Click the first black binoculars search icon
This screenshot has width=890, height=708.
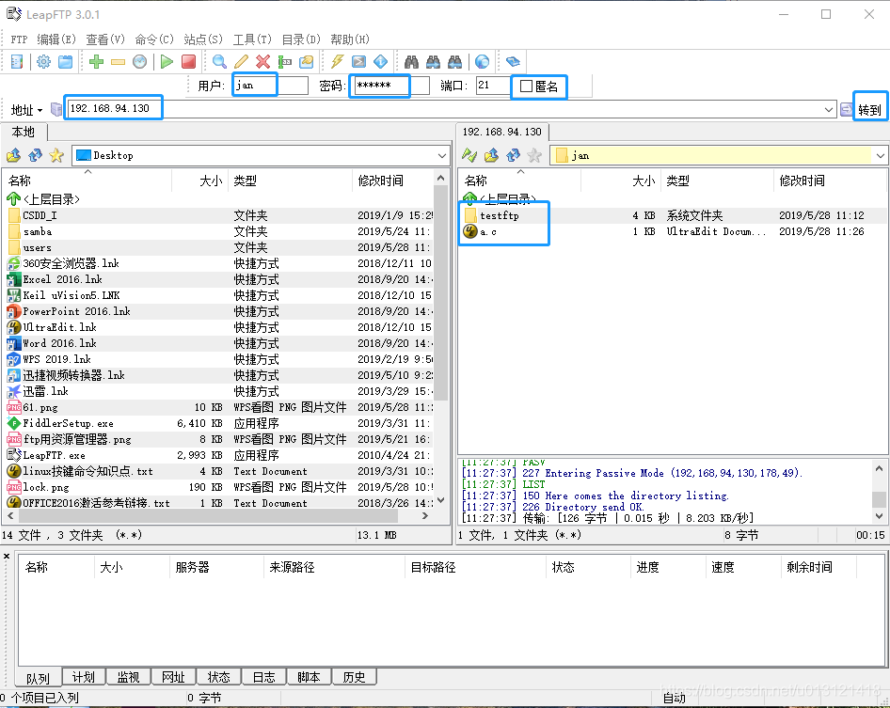(x=411, y=61)
